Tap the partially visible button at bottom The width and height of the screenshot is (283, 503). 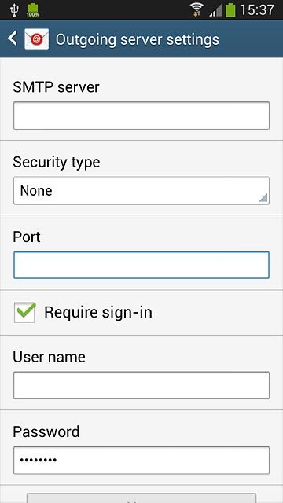(x=141, y=497)
